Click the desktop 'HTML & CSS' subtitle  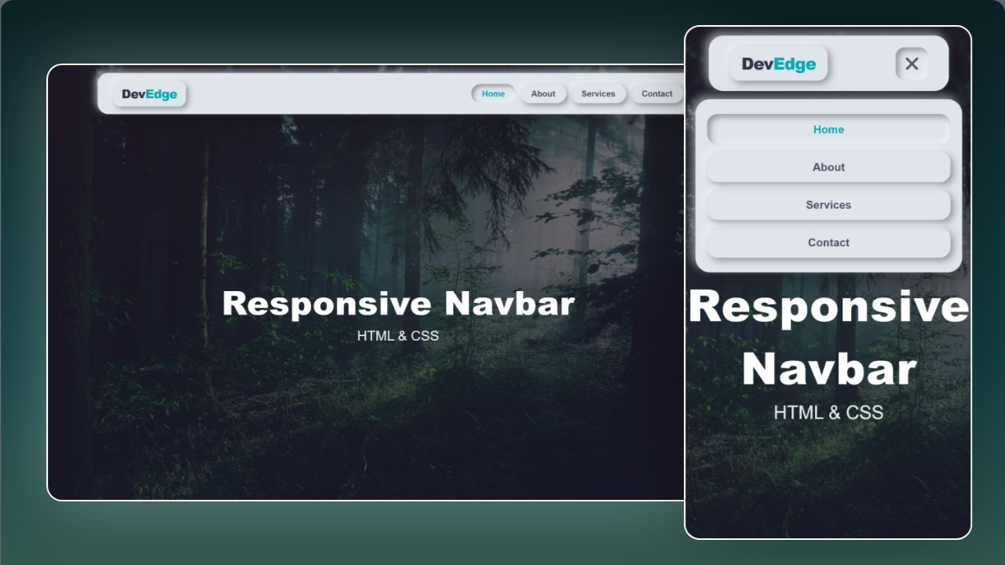pos(398,336)
